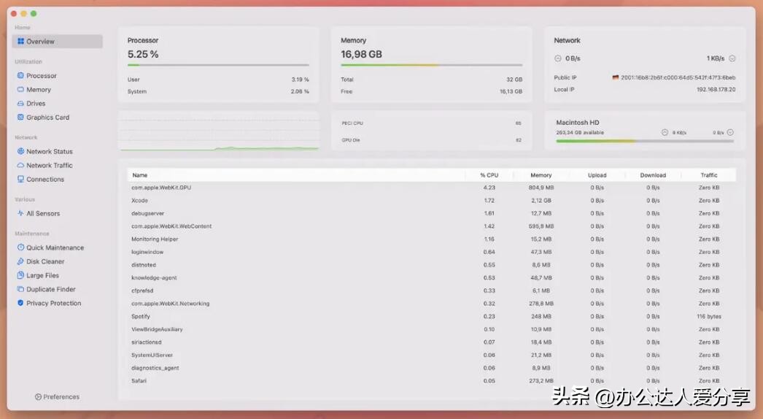Click local IP 192.168.178.20
The height and width of the screenshot is (419, 763).
point(716,90)
